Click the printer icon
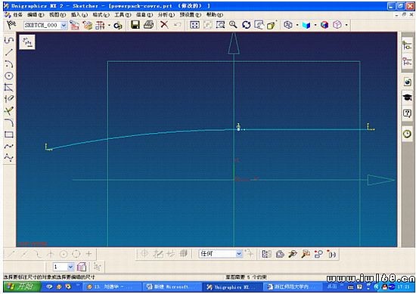416x294 pixels. (x=148, y=25)
